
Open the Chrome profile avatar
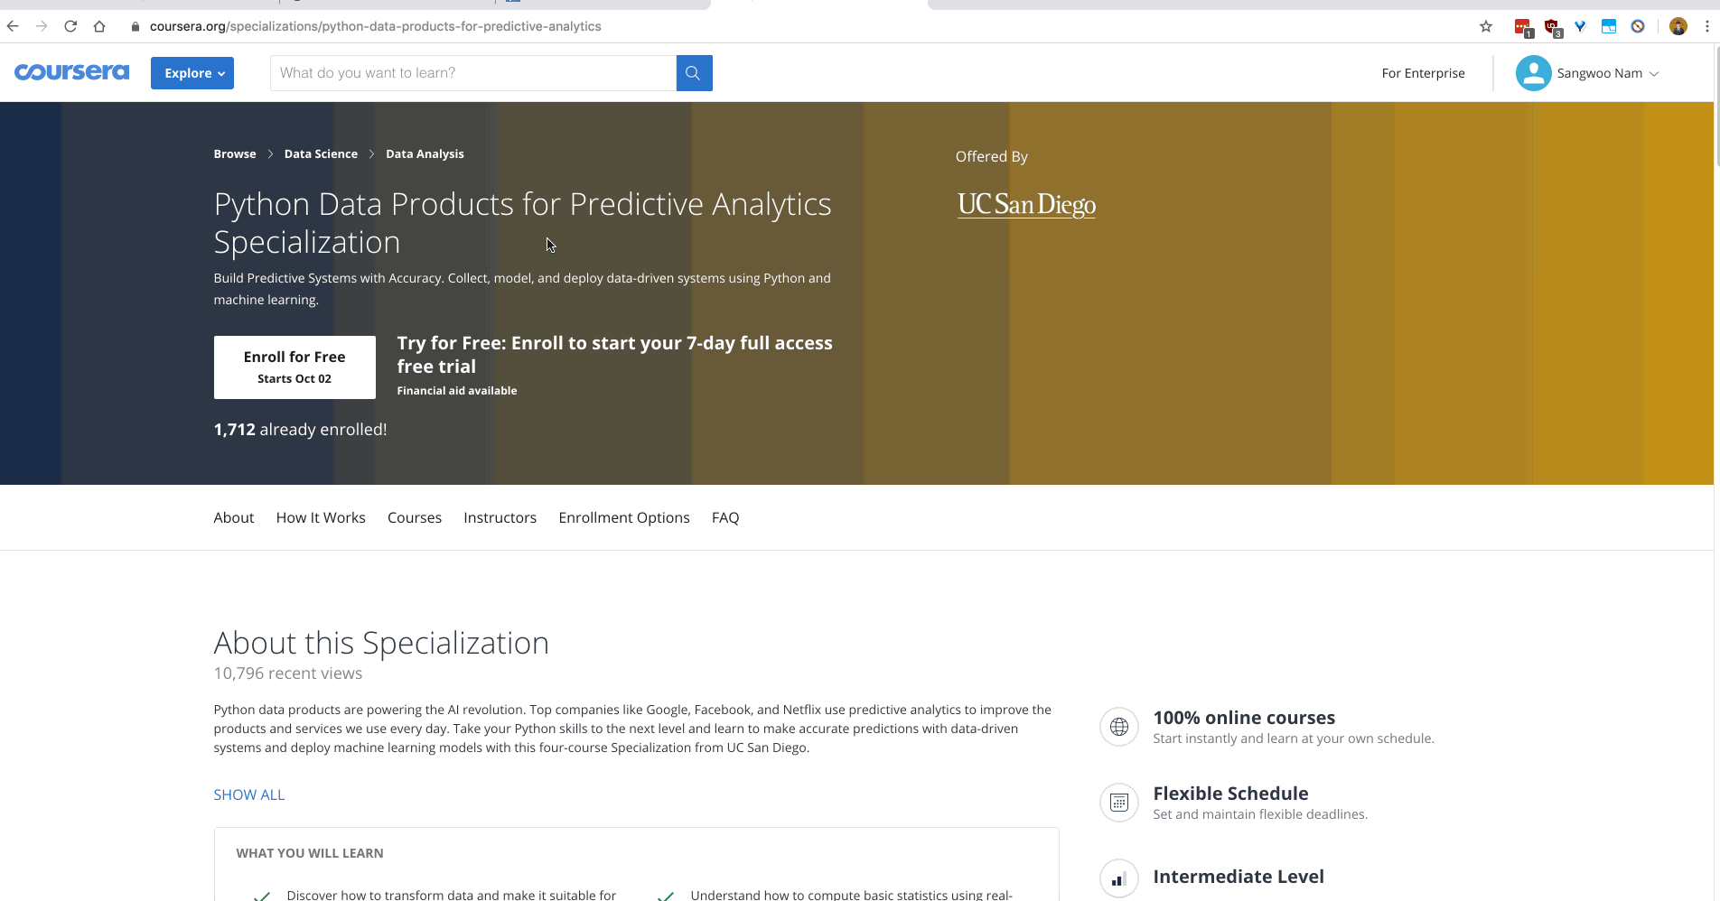[1678, 26]
